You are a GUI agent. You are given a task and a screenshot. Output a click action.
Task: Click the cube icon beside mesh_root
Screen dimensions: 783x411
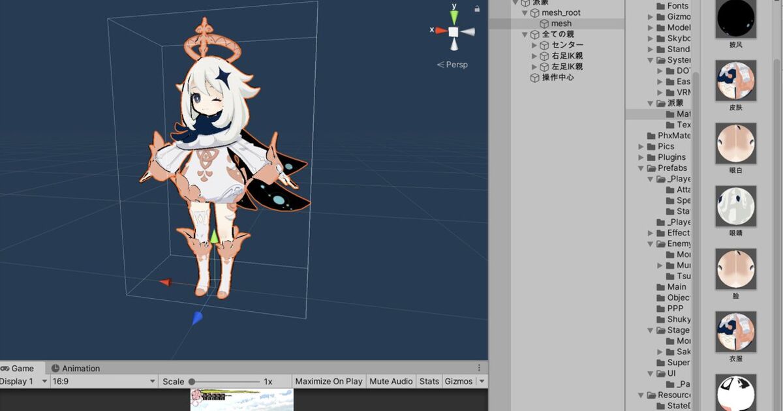(534, 12)
